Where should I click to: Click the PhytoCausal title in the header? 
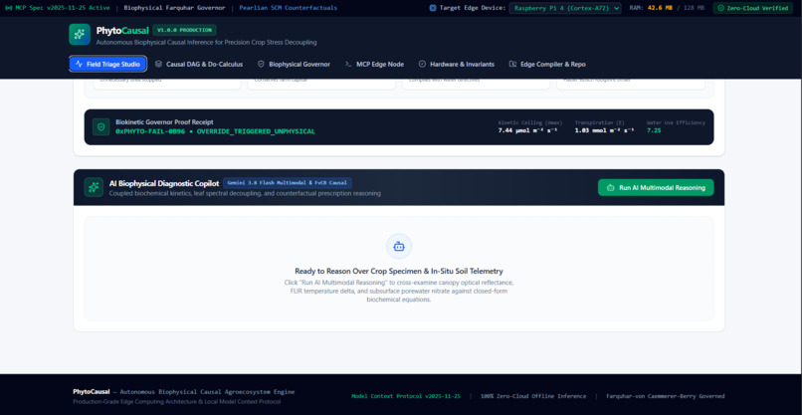point(122,30)
